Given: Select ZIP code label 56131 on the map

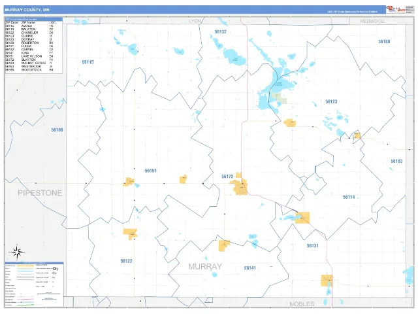Looking at the screenshot, I should pyautogui.click(x=312, y=246).
